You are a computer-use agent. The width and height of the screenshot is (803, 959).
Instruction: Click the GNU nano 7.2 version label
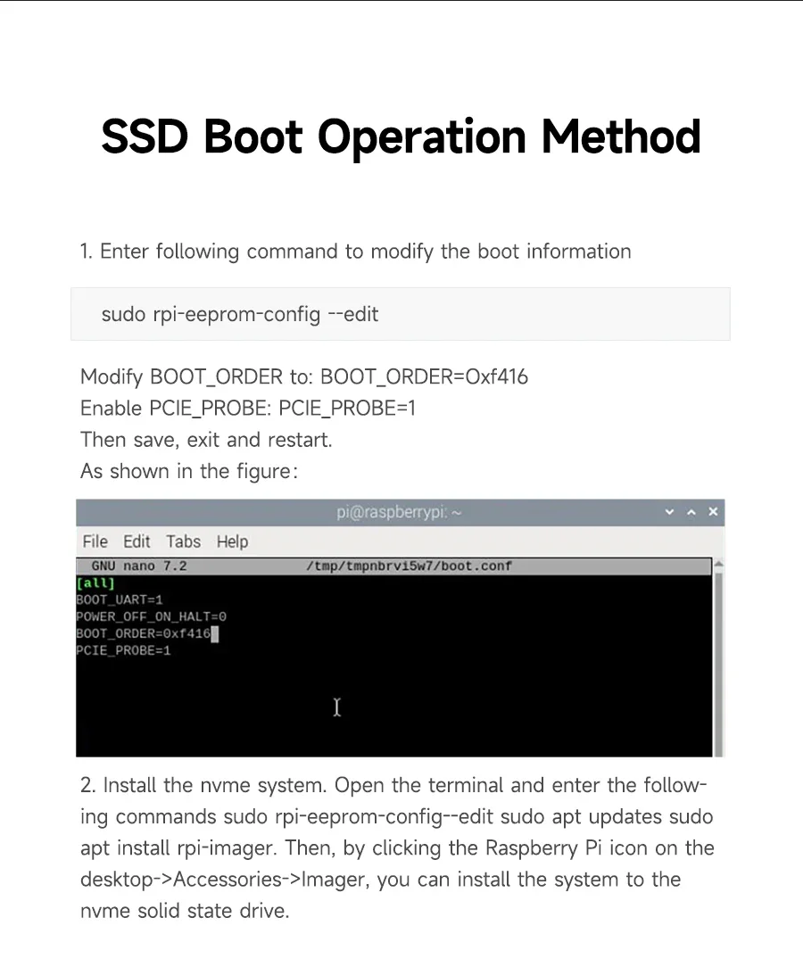tap(138, 566)
